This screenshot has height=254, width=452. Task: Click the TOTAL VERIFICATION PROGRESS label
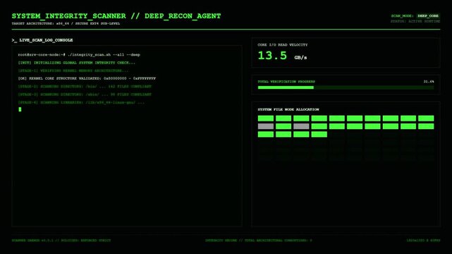tap(286, 82)
